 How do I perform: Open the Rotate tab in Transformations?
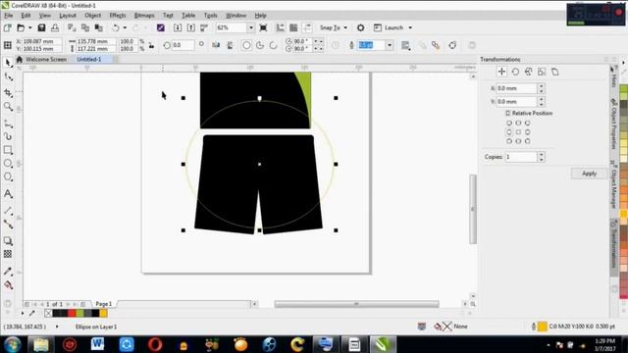coord(515,72)
